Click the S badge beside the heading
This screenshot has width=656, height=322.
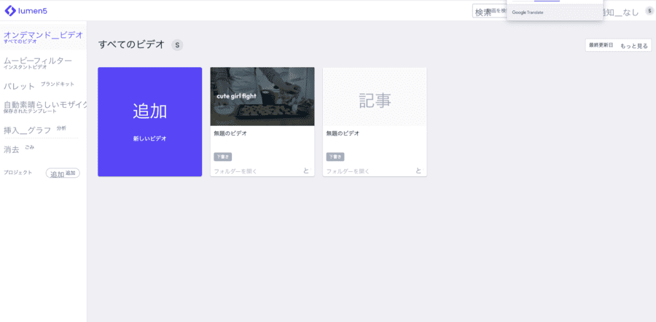pos(177,45)
